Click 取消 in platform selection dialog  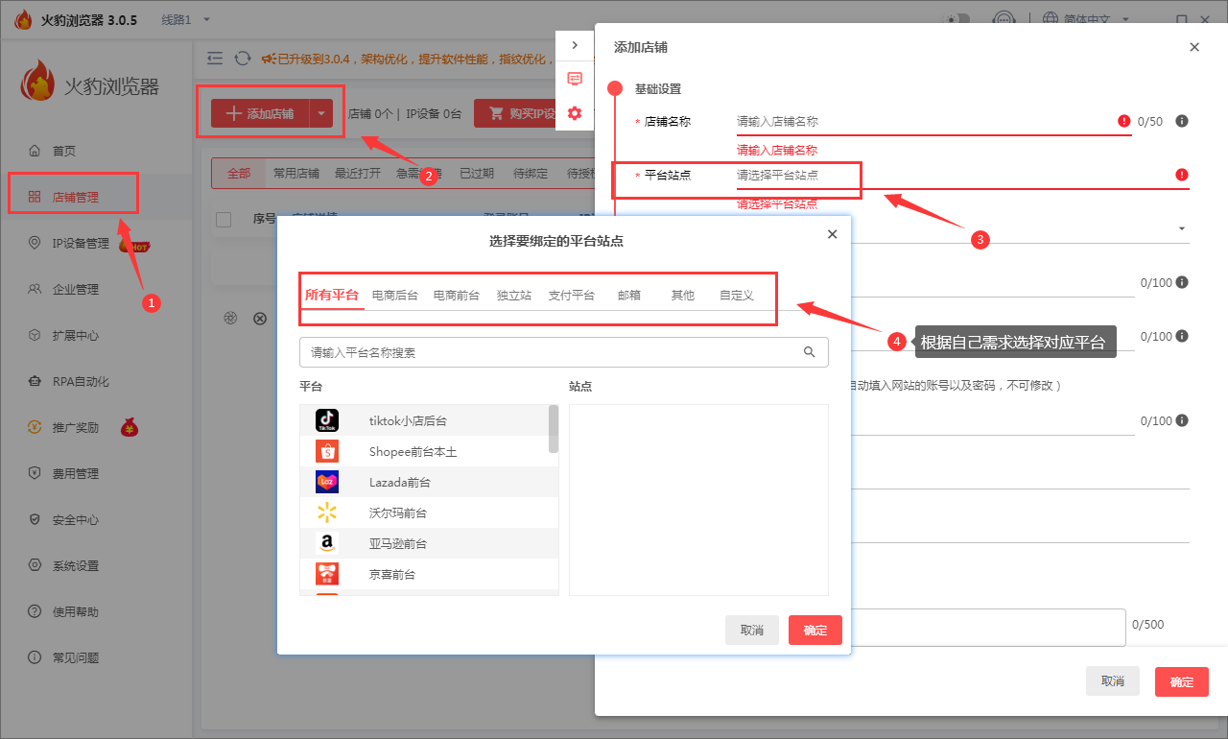coord(752,631)
